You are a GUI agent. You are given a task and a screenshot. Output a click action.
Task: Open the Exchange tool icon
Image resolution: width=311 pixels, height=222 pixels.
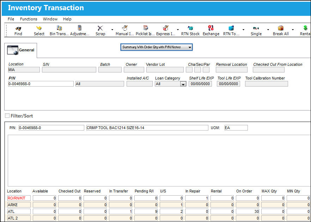tap(211, 28)
